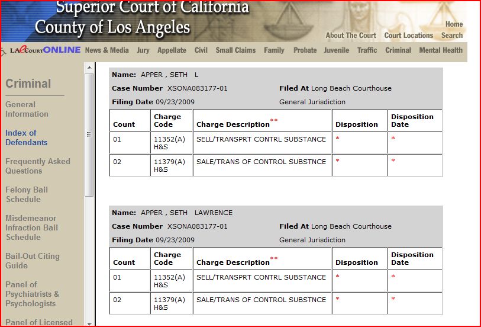
Task: Open the Traffic section
Action: pos(367,50)
